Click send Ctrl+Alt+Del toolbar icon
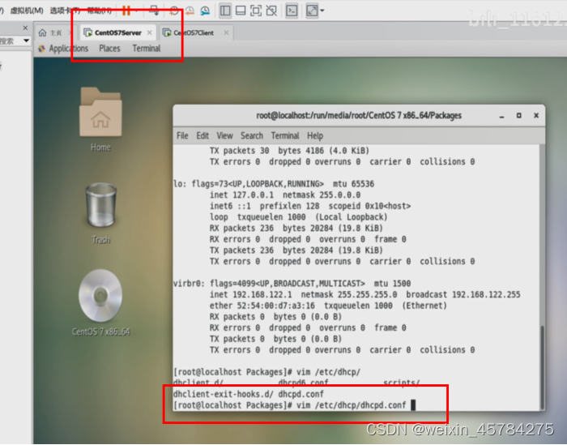Screen dimensions: 567x445 click(155, 11)
